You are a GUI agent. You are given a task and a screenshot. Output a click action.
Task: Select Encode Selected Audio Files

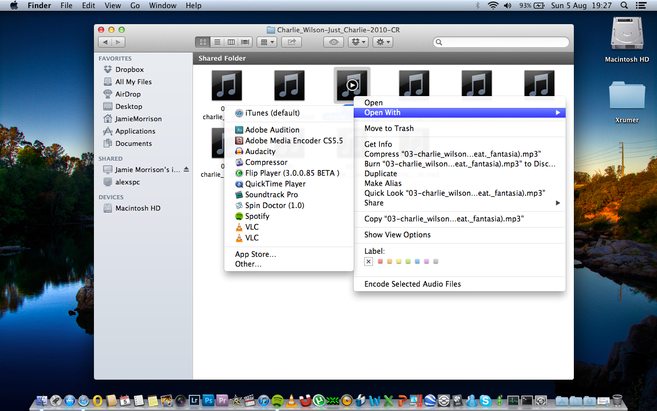click(x=459, y=284)
